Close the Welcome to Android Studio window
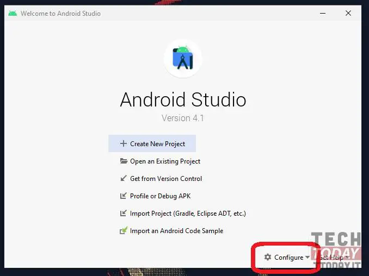The width and height of the screenshot is (369, 276). [x=348, y=13]
